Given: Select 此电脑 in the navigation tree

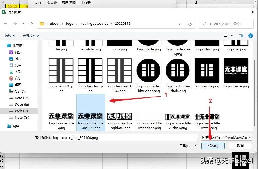Looking at the screenshot, I should [14, 45].
